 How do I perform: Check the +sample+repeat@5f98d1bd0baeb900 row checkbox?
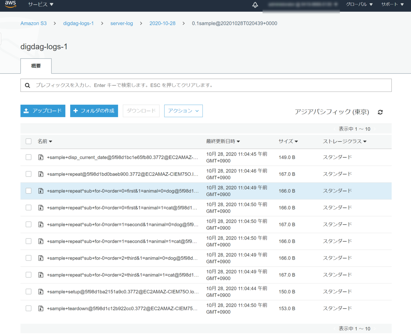pos(28,174)
